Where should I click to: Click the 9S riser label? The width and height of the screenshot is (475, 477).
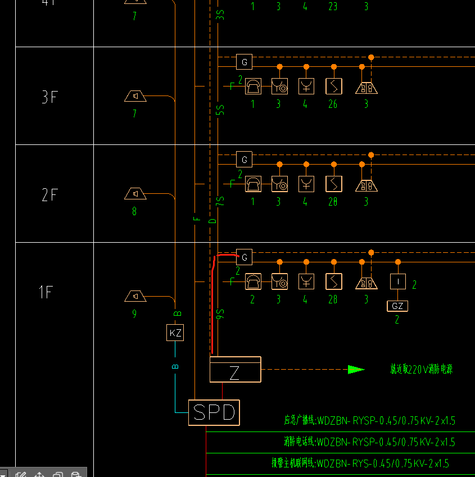pos(220,314)
